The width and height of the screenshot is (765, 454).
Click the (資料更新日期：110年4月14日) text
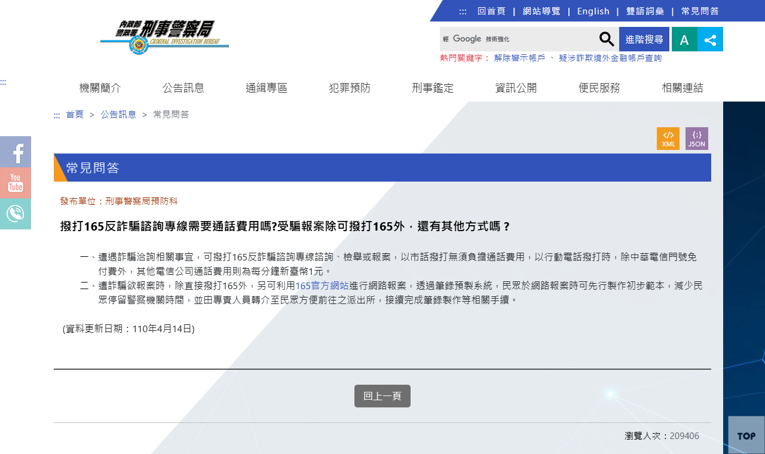pyautogui.click(x=128, y=329)
